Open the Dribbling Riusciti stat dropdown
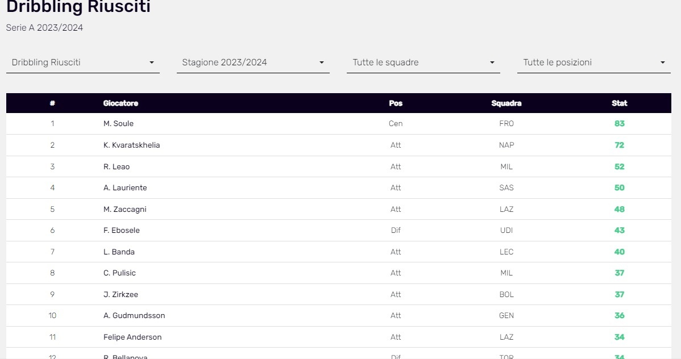 (x=82, y=62)
